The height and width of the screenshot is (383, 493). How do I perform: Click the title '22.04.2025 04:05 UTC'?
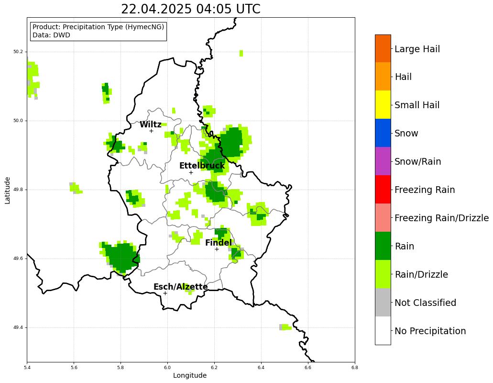tap(191, 9)
